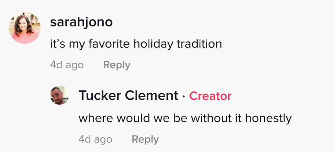Click the word "Creator" beside Tucker Clement
Image resolution: width=334 pixels, height=152 pixels.
pos(210,96)
